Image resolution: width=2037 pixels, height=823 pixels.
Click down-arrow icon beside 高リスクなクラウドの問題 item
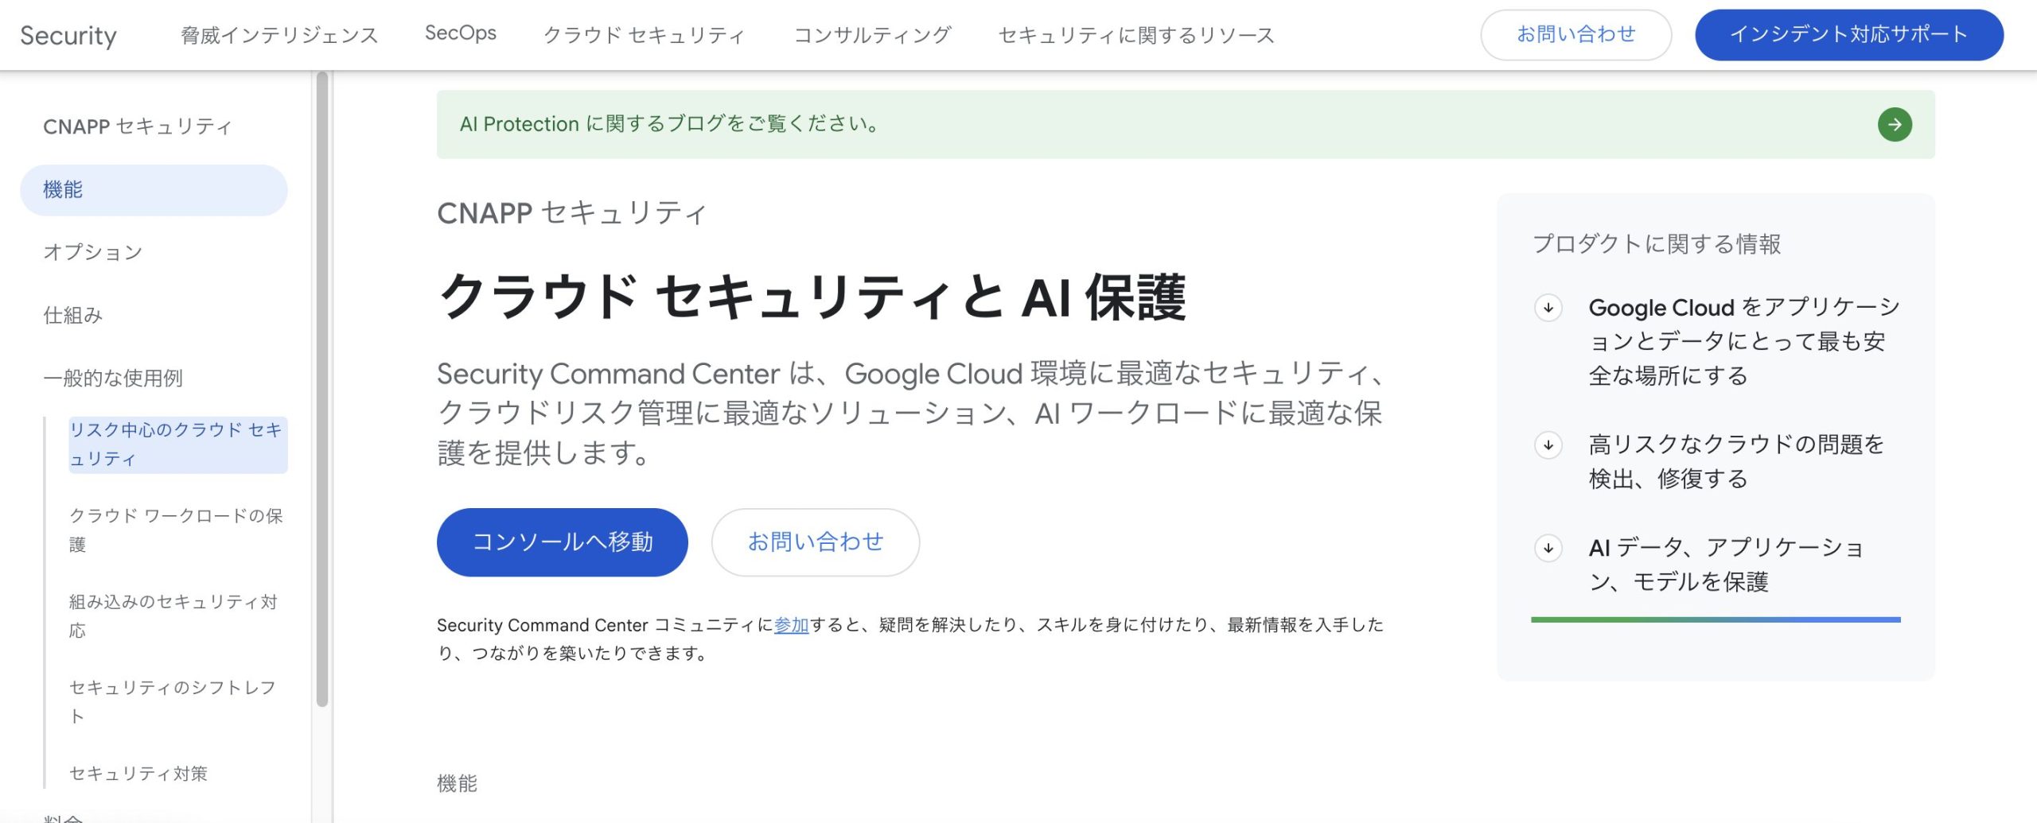pyautogui.click(x=1548, y=445)
